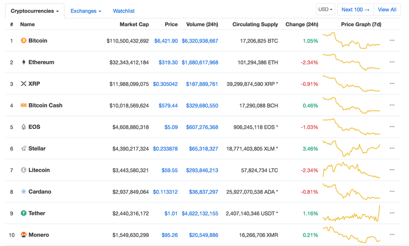Click the XRP logo icon
Screen dimensions: 409x246
23,84
